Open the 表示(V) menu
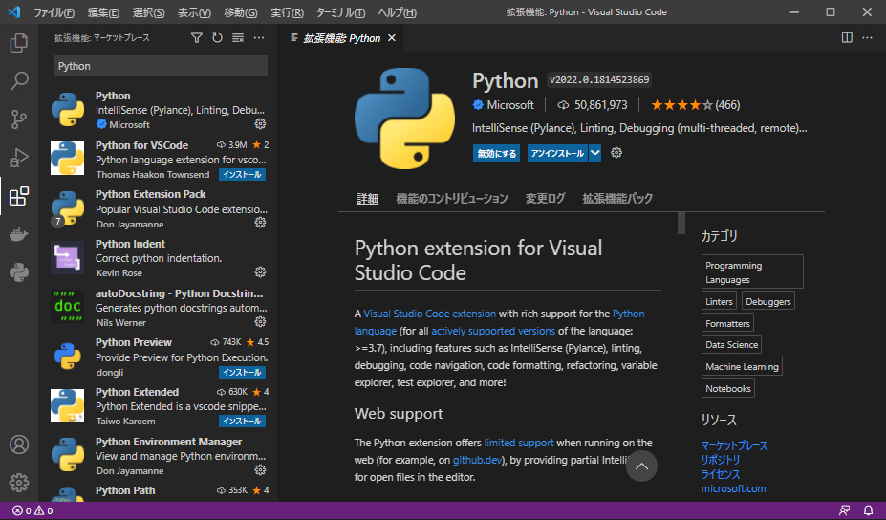Image resolution: width=886 pixels, height=520 pixels. pos(194,12)
